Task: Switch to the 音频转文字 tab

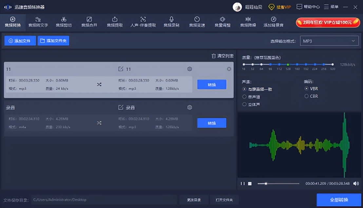Action: (x=38, y=22)
